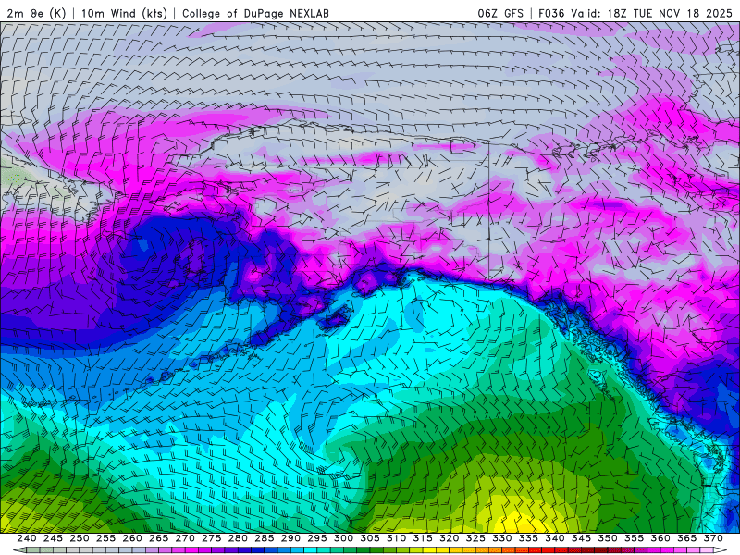Screen dimensions: 740x555
Task: Click the "10m Wind (kts)" header label
Action: point(124,13)
